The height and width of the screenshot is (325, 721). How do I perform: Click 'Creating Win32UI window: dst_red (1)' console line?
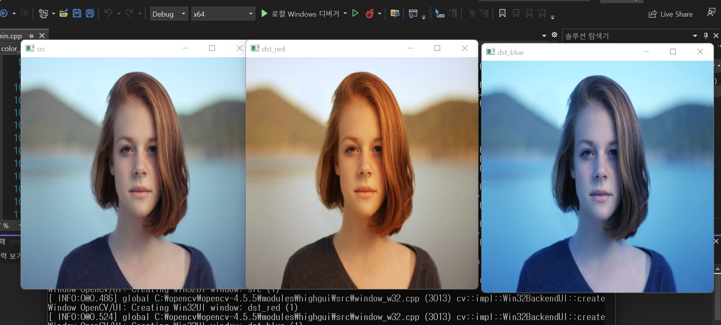(x=215, y=308)
